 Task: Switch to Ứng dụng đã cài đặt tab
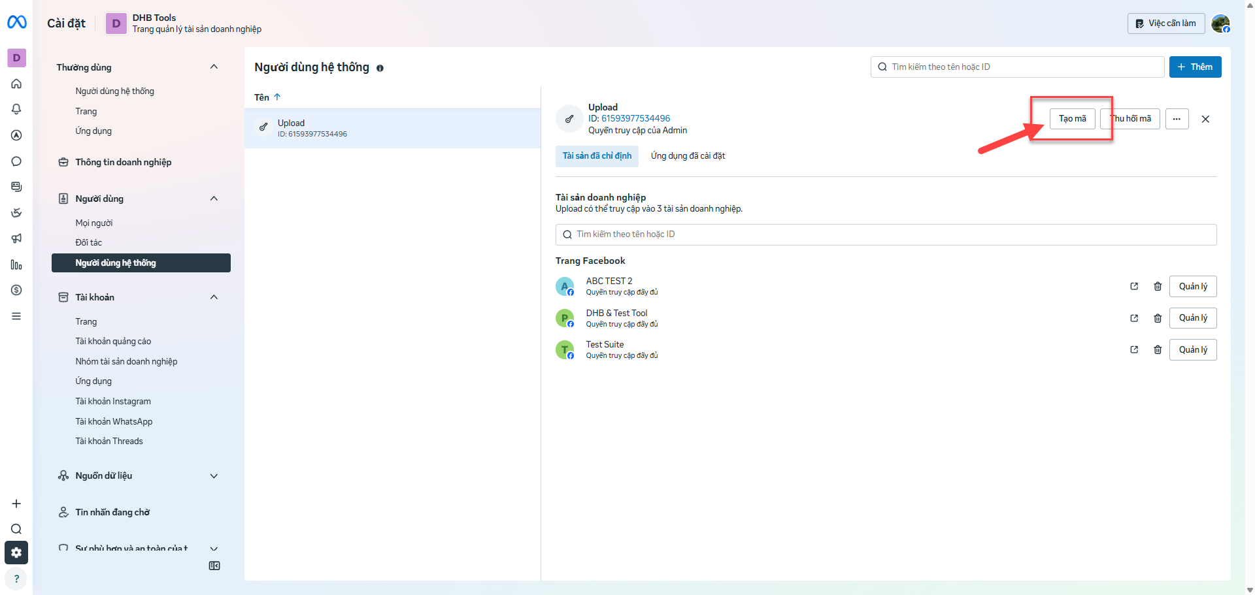click(x=688, y=155)
